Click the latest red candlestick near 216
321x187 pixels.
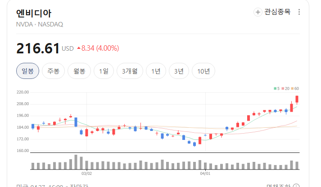[297, 99]
